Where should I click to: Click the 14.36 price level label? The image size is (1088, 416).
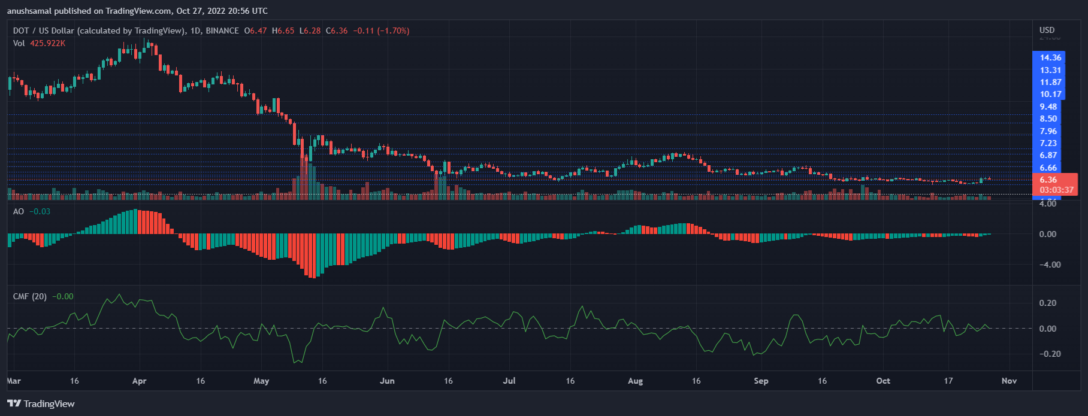pyautogui.click(x=1050, y=57)
